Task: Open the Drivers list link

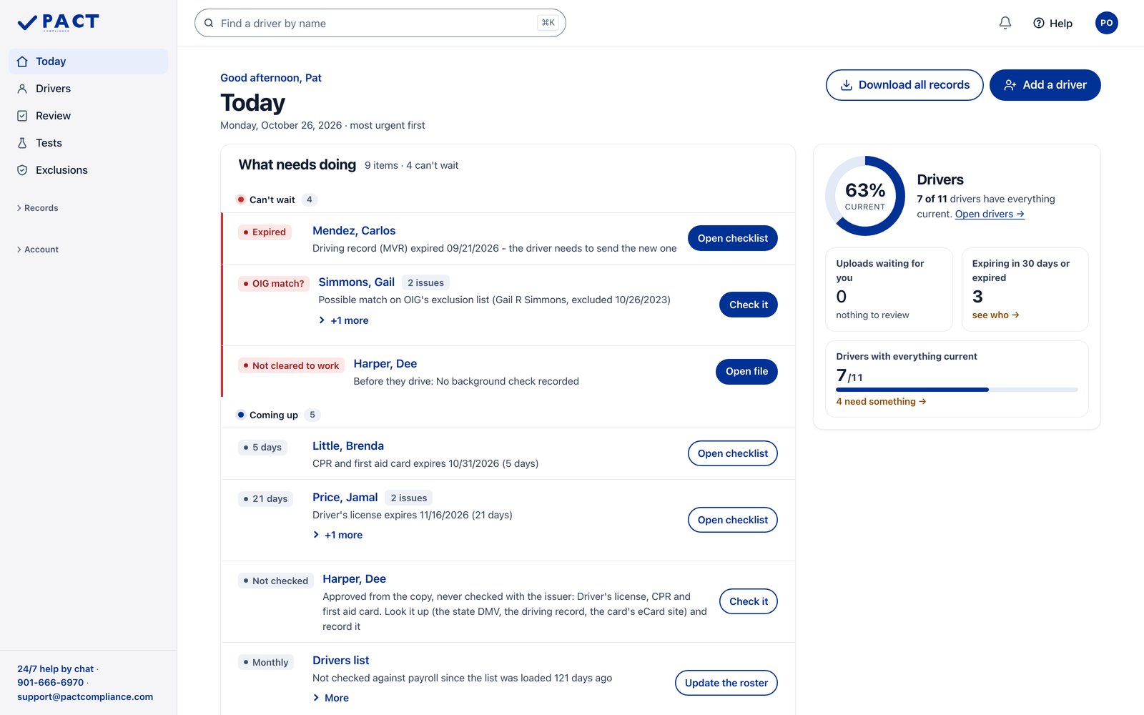Action: point(341,660)
